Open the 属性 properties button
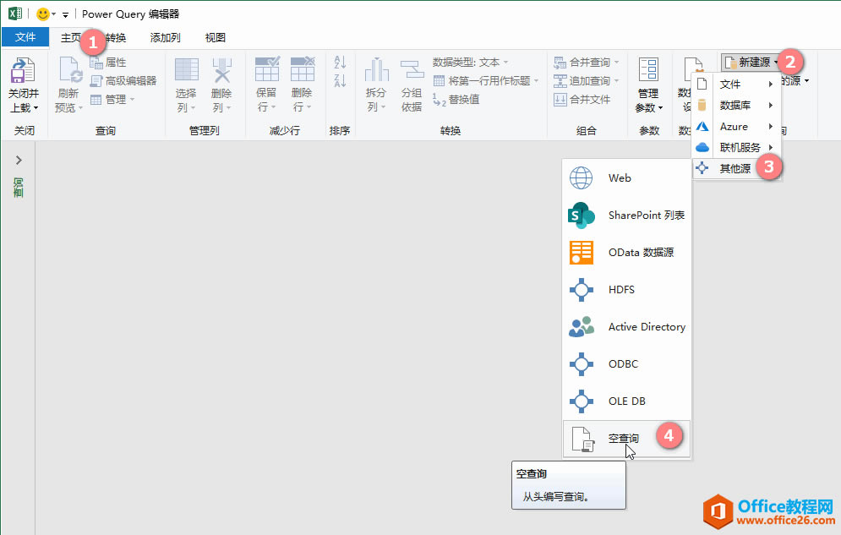This screenshot has height=535, width=841. click(x=108, y=63)
